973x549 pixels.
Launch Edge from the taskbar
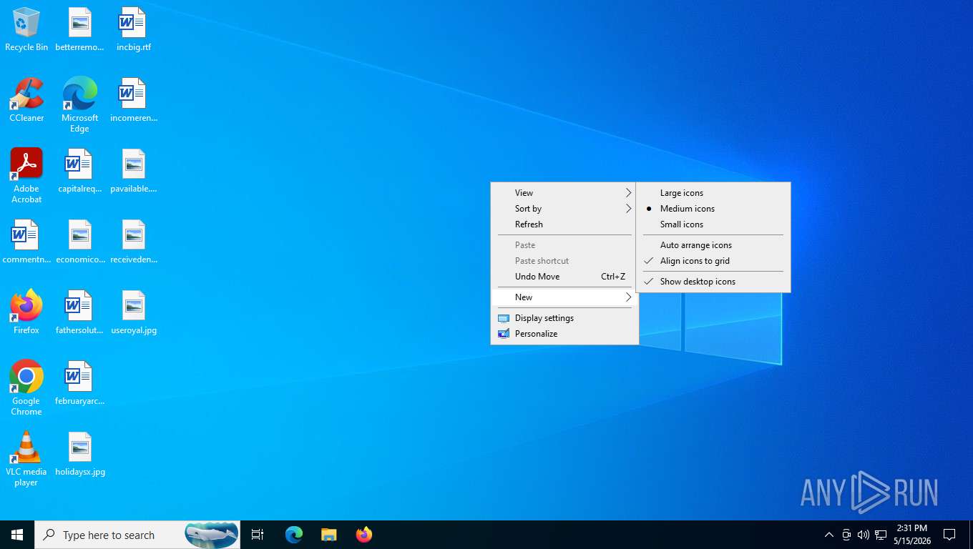coord(294,535)
